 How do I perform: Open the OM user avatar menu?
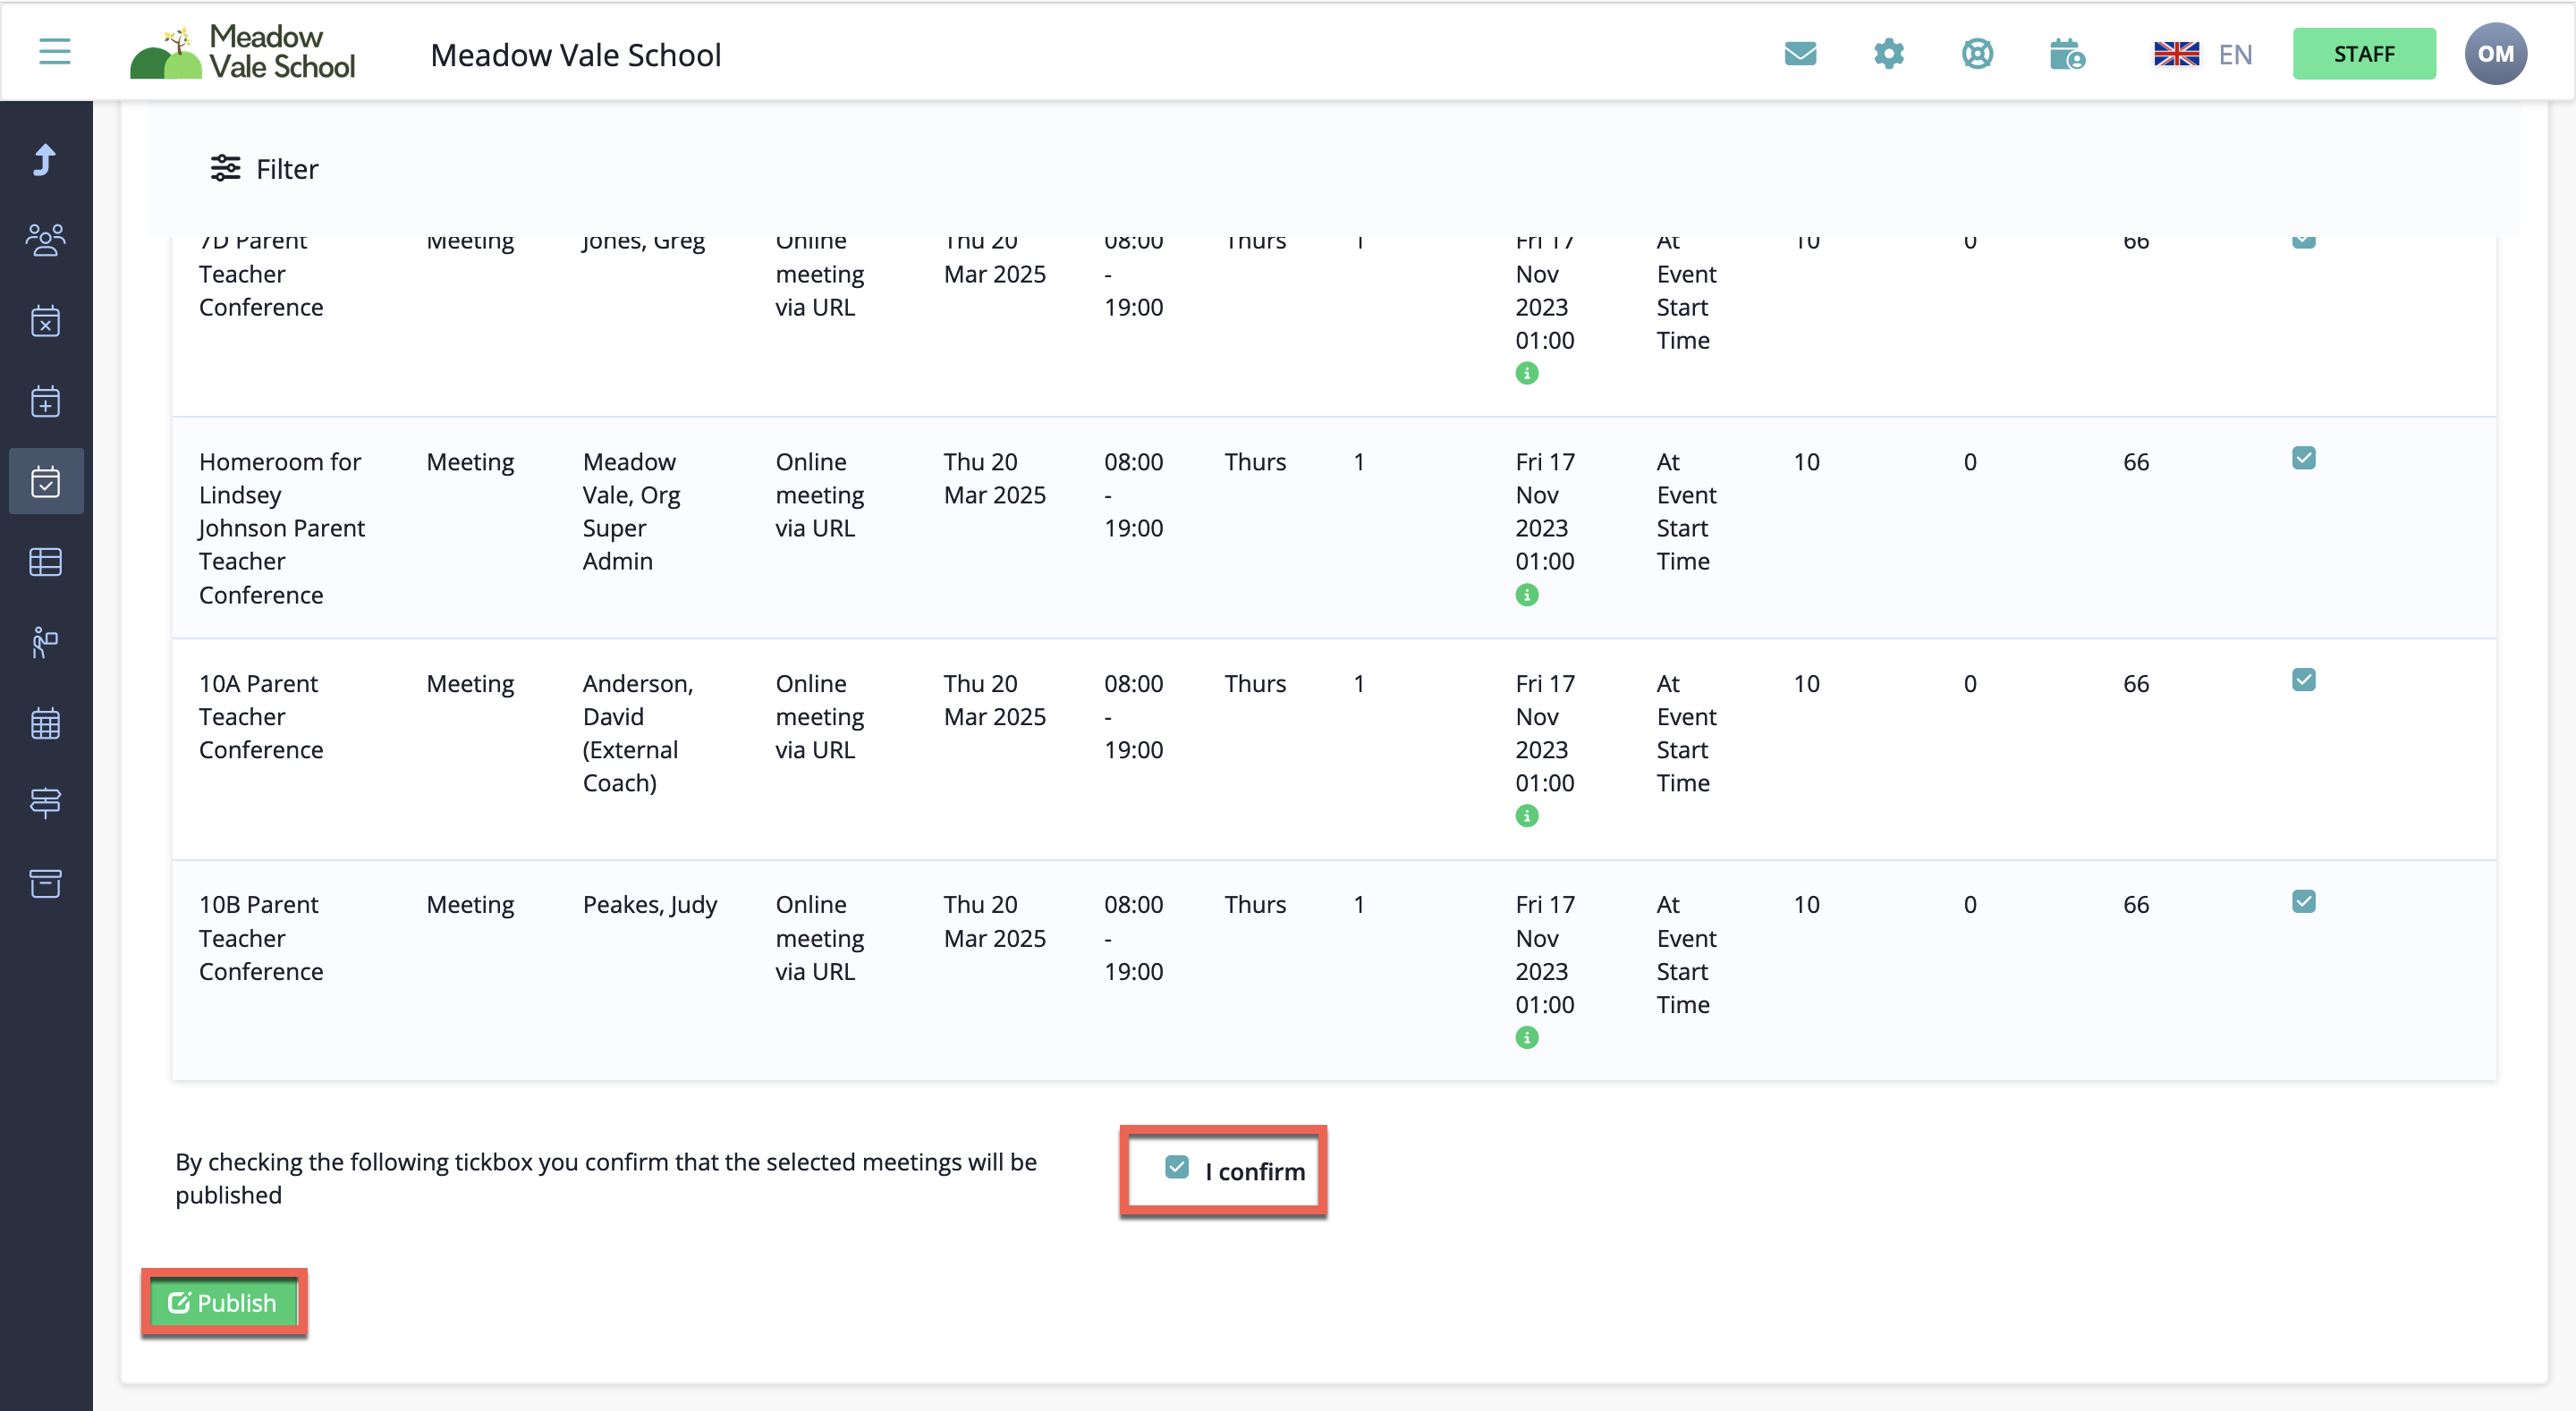2495,54
